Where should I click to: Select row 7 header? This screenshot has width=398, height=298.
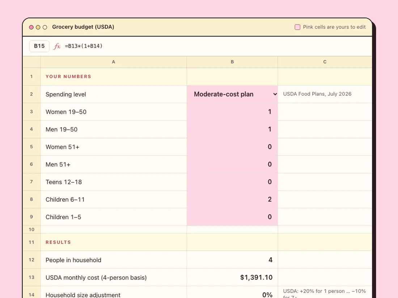(31, 182)
